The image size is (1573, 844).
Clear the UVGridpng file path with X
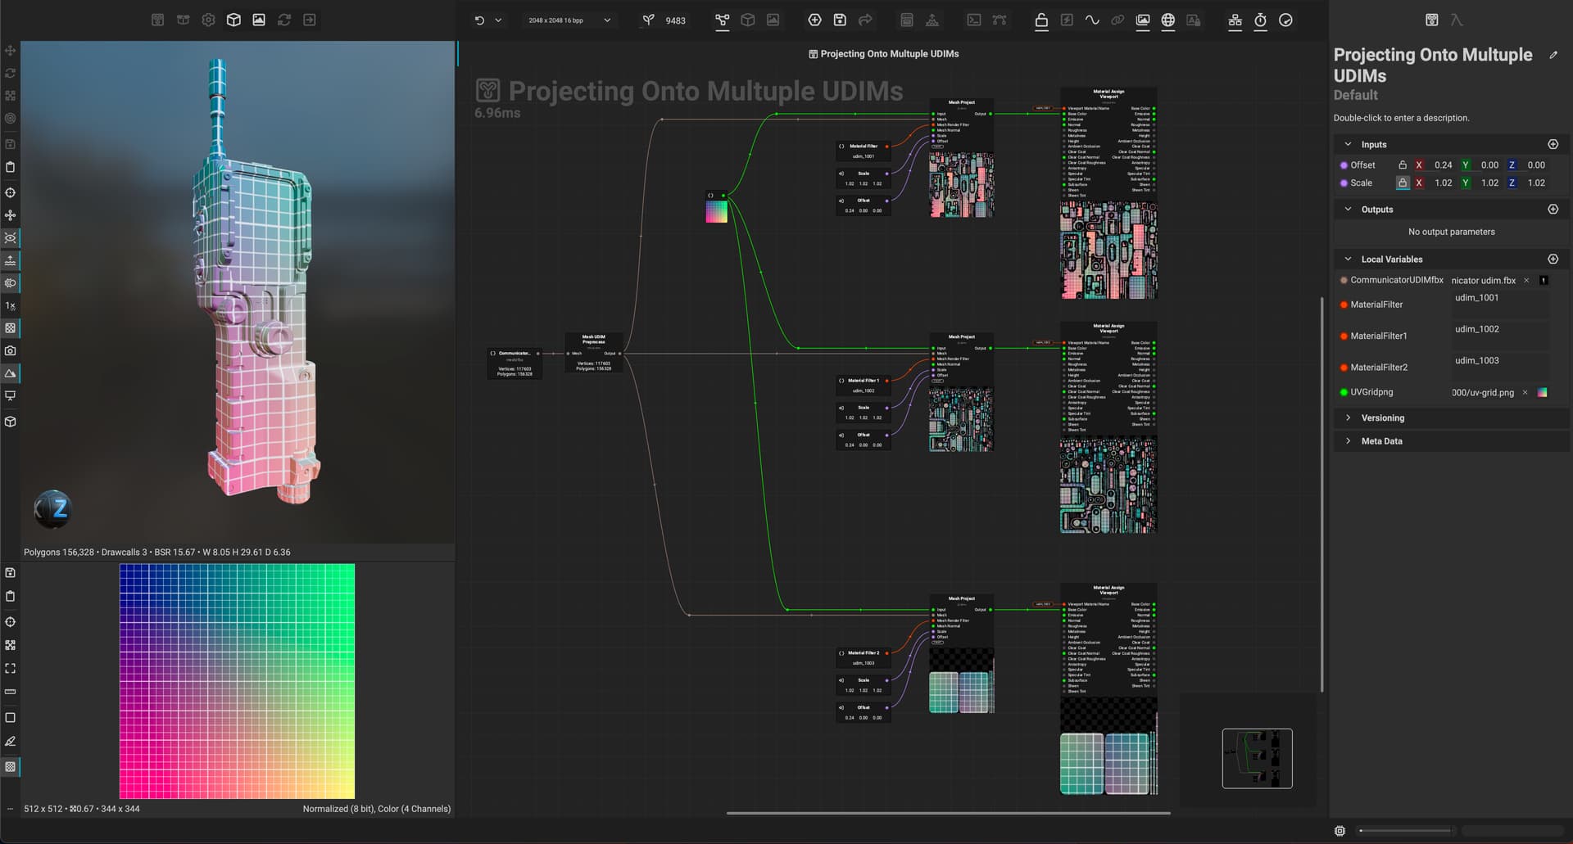coord(1525,393)
